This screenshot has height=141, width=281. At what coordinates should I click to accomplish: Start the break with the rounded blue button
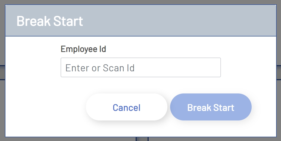click(x=211, y=107)
